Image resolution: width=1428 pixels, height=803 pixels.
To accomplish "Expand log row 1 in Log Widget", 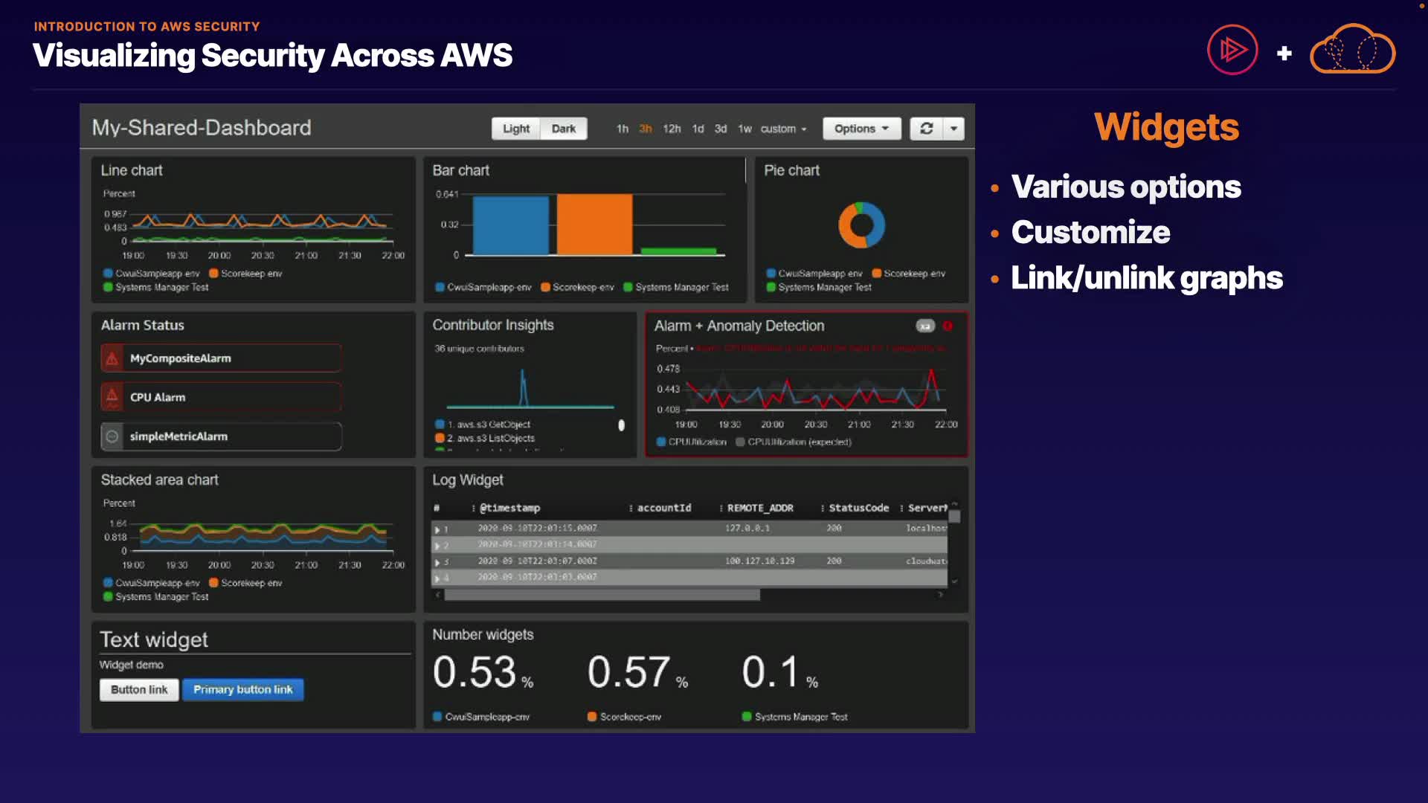I will coord(437,529).
